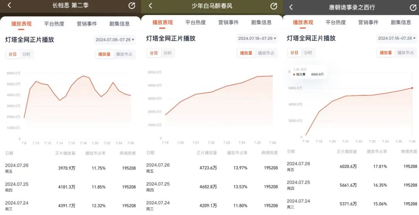
Task: Click the 7.26 data point on 唐朝诡事录 chart
Action: click(x=412, y=88)
